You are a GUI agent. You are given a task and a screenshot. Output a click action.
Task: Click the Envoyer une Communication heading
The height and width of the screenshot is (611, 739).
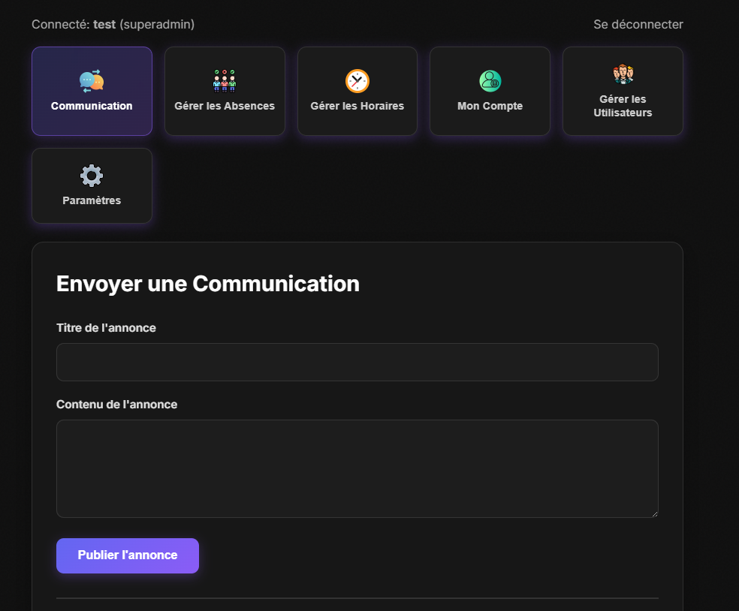[208, 284]
